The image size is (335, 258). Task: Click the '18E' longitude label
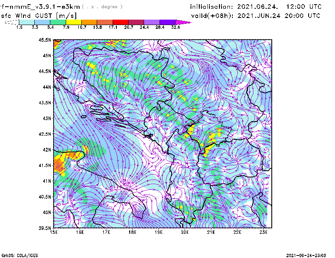(x=132, y=232)
